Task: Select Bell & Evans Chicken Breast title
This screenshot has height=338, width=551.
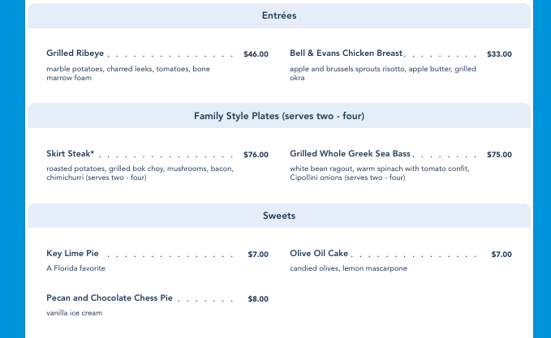Action: click(347, 53)
